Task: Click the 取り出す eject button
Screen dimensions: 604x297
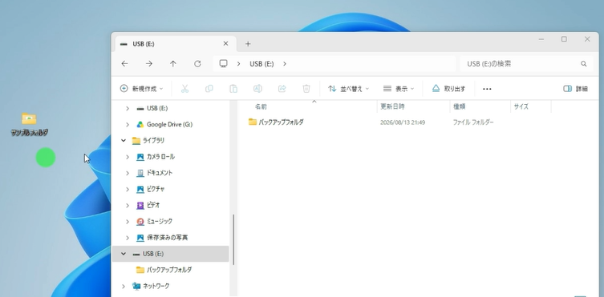Action: click(448, 89)
